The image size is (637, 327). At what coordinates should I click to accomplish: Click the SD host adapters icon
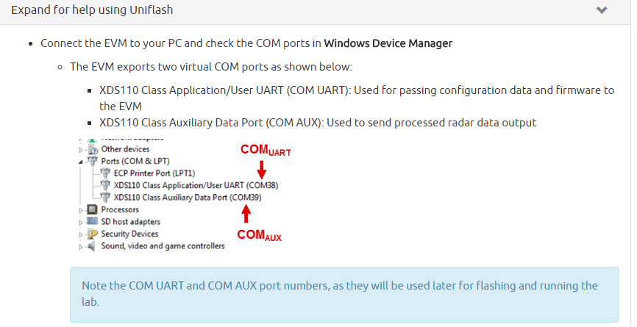(x=93, y=222)
